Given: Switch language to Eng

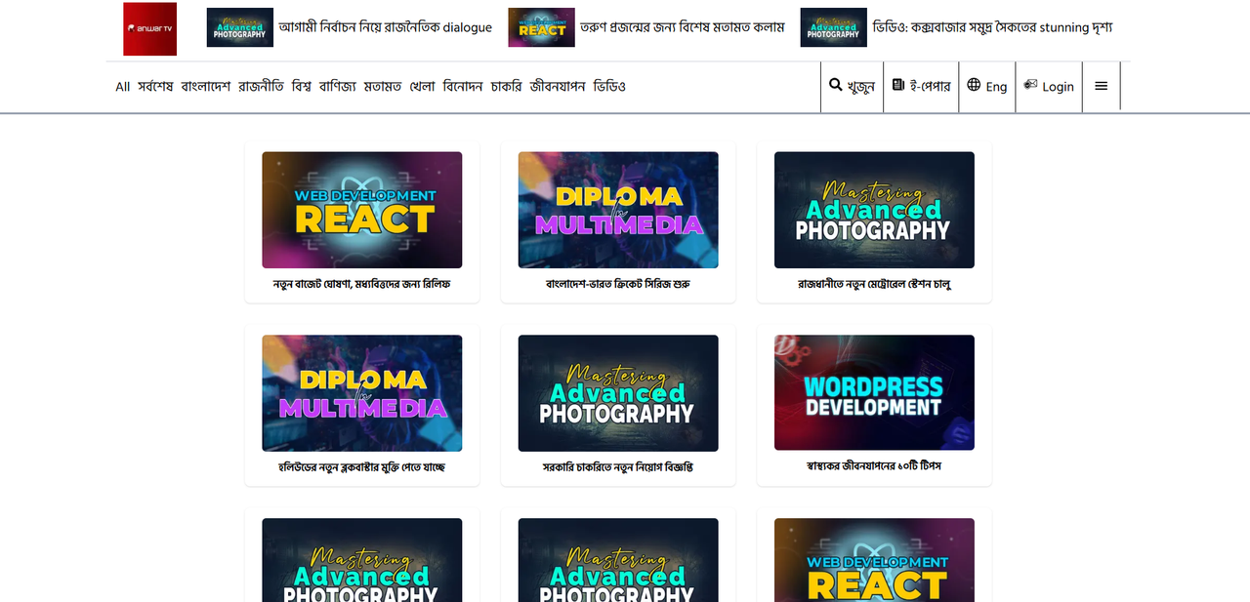Looking at the screenshot, I should click(x=987, y=87).
